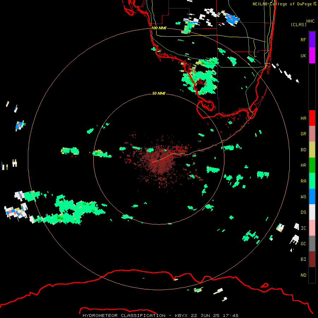This screenshot has width=318, height=318.
Task: Click the HA red legend swatch
Action: [312, 118]
